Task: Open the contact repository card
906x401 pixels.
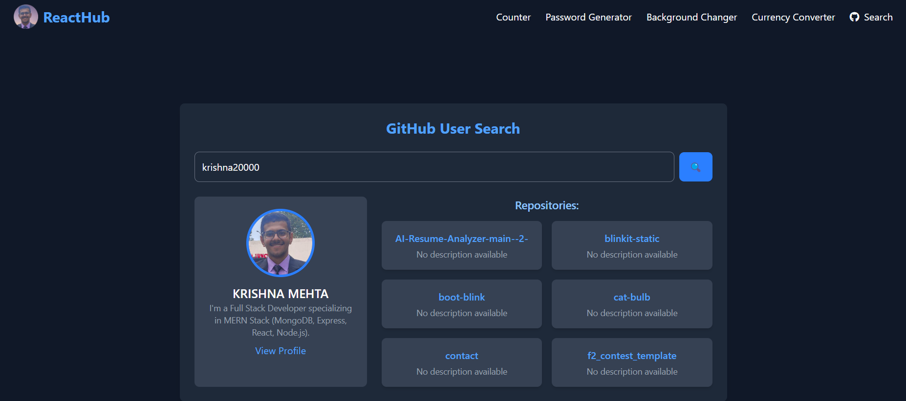Action: click(461, 356)
